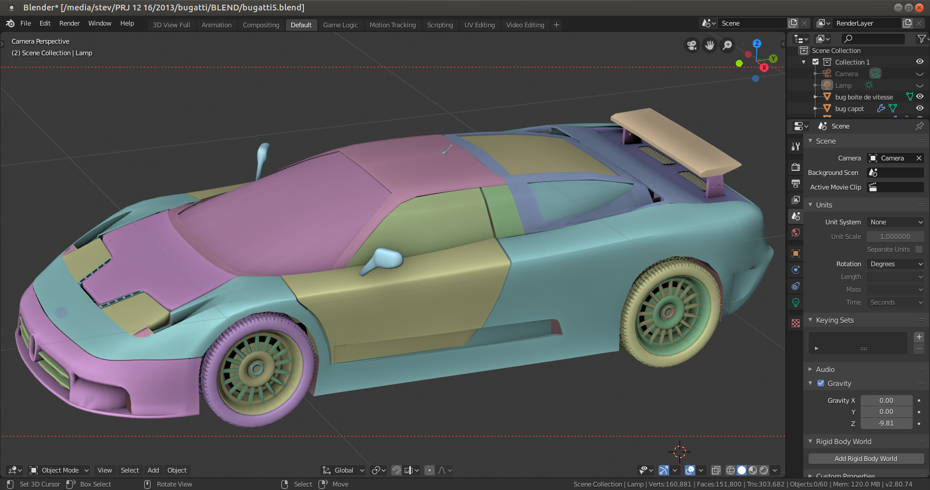
Task: Open the viewport Add menu
Action: [x=153, y=470]
